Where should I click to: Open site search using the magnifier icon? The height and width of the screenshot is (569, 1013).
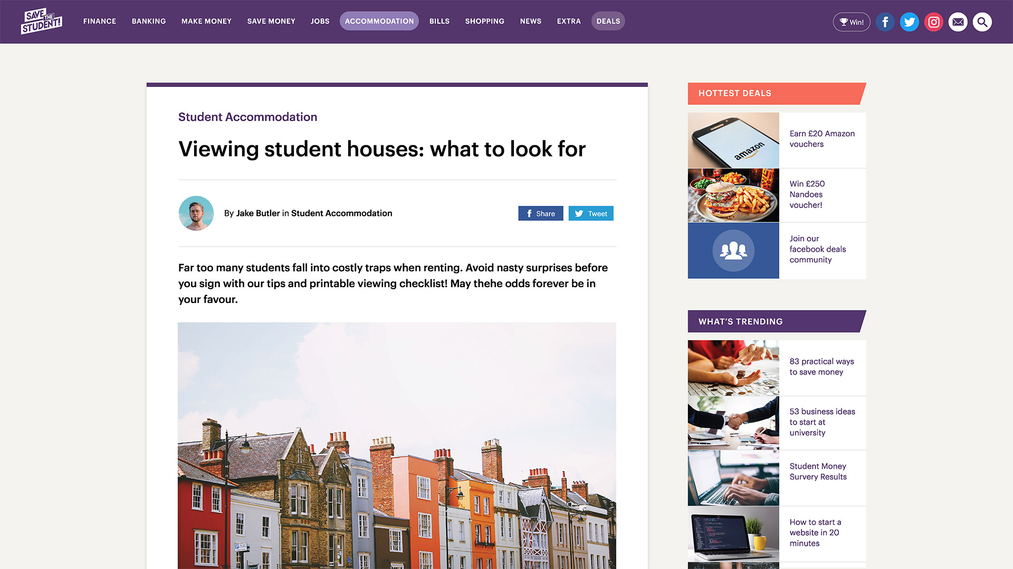pyautogui.click(x=982, y=22)
